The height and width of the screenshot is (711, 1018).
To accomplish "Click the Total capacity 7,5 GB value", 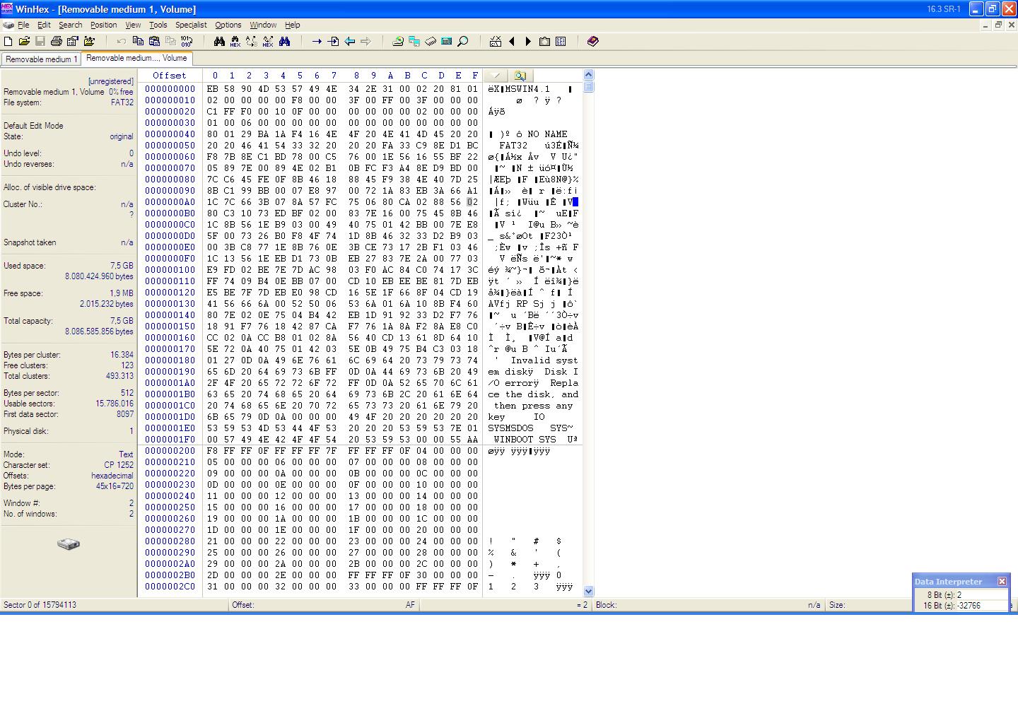I will point(122,321).
